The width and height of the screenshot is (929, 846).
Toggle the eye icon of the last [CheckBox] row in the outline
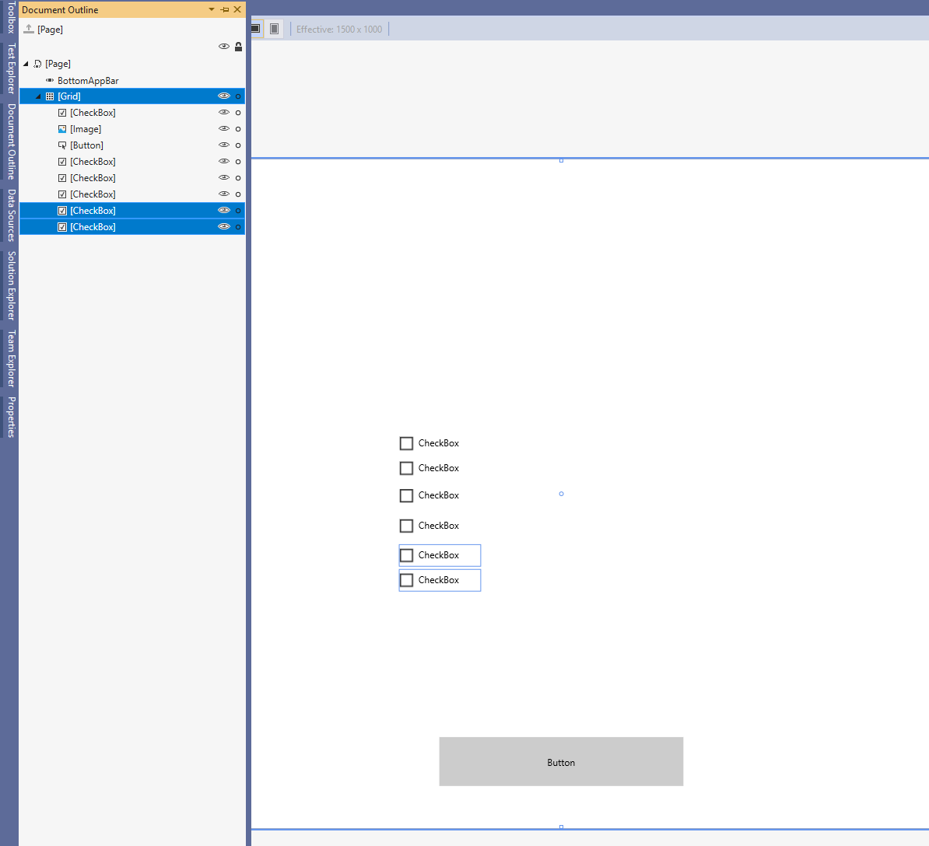click(224, 227)
